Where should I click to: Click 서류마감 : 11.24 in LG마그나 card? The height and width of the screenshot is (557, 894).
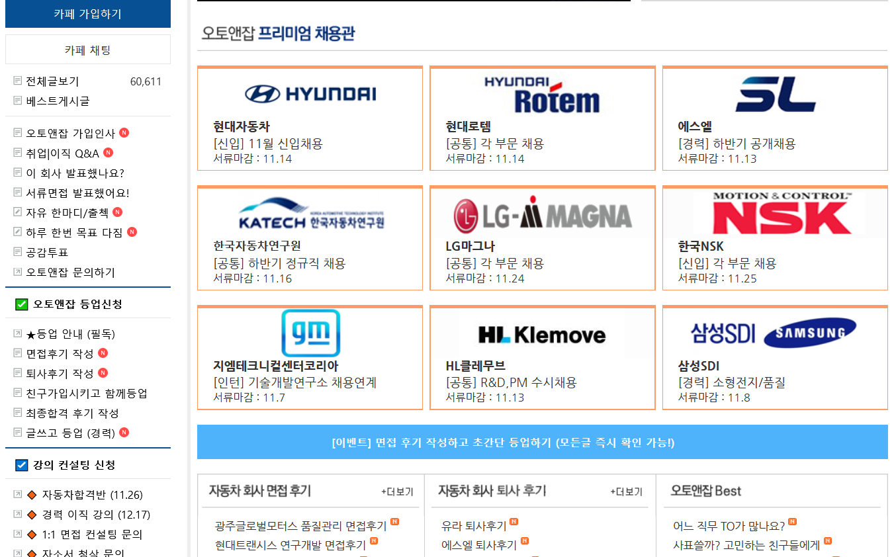tap(484, 278)
